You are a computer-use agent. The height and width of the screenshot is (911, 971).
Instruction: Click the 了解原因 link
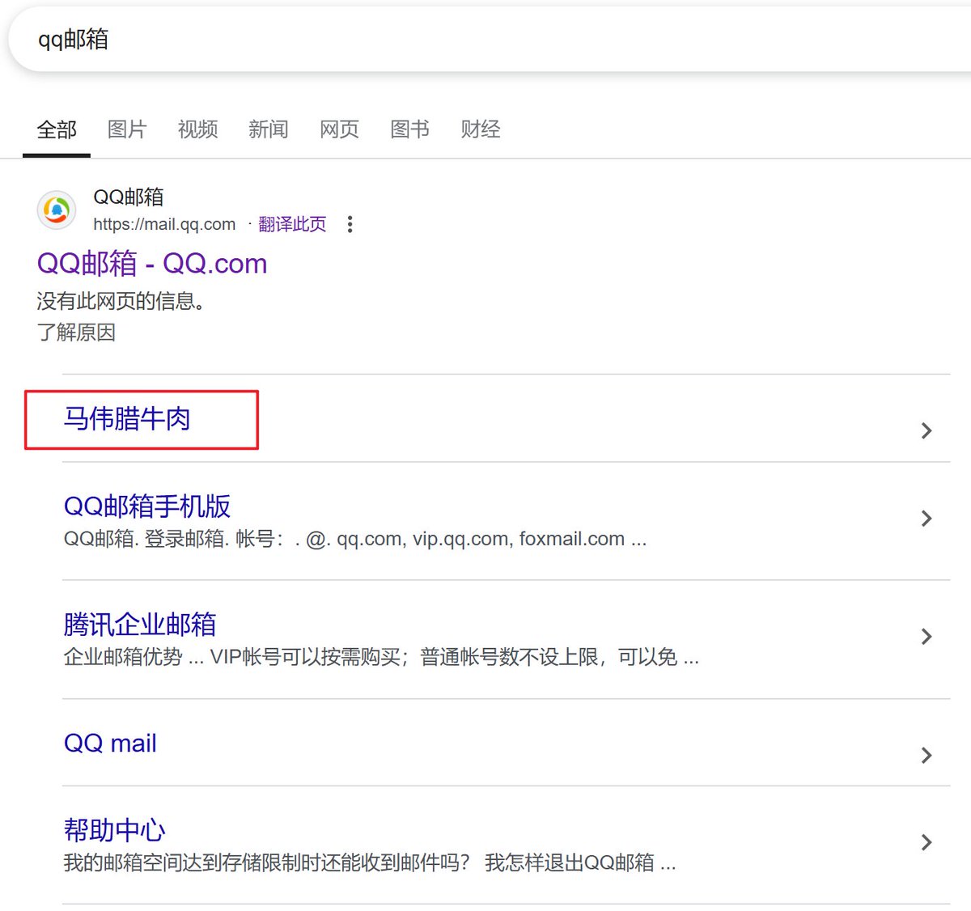pyautogui.click(x=76, y=333)
